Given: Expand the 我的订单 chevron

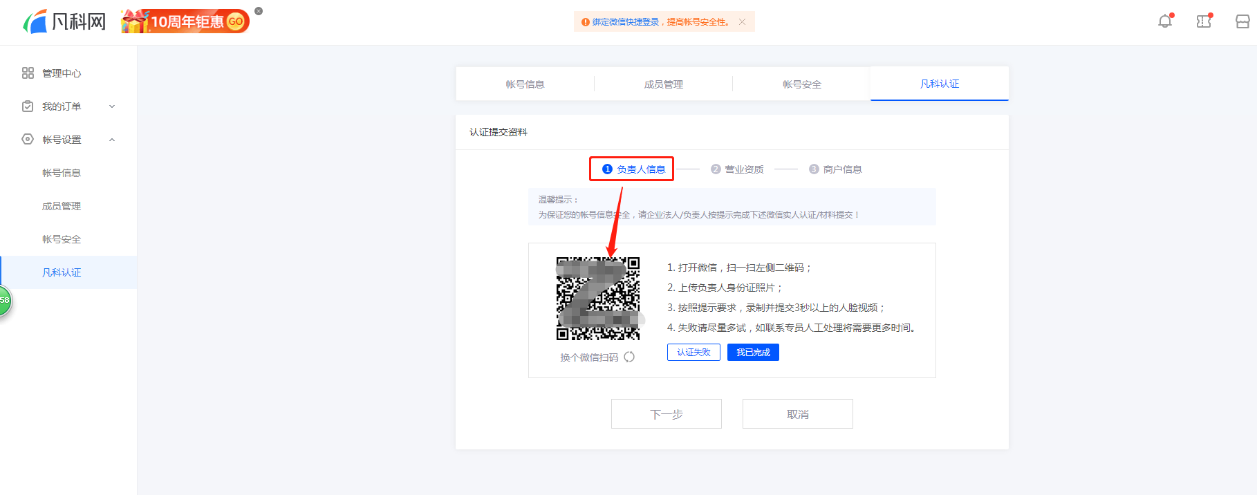Looking at the screenshot, I should coord(112,106).
